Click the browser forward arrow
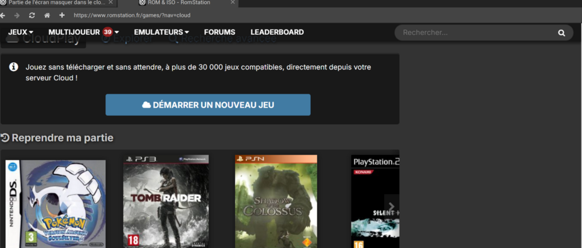 18,15
